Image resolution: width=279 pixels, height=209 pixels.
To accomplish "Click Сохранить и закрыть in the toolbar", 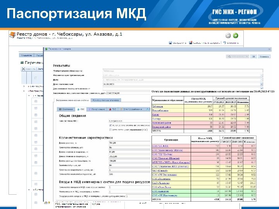I will tap(205, 43).
